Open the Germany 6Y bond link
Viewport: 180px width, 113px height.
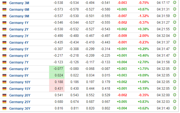[19, 56]
